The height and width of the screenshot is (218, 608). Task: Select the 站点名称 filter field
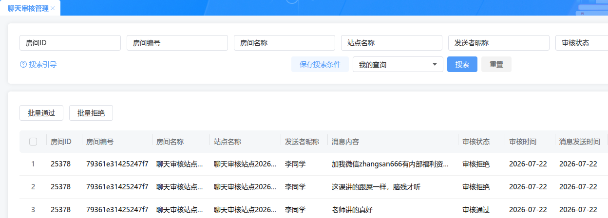click(x=392, y=43)
